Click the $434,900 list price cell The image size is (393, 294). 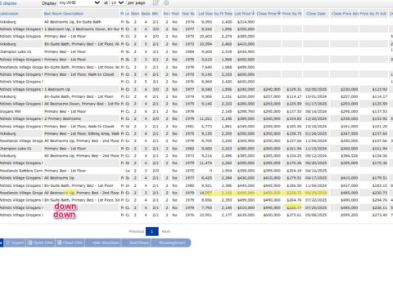coord(246,51)
